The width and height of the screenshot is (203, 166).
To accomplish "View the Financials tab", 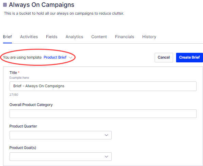I will (125, 37).
